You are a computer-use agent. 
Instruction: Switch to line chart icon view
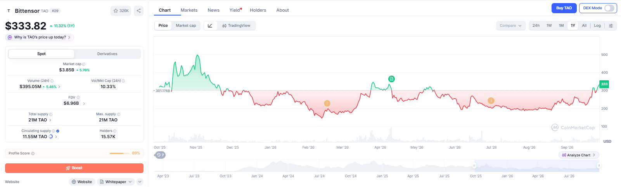point(210,26)
